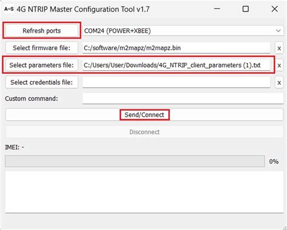Close the Configuration Tool window
This screenshot has width=287, height=230.
pos(274,9)
